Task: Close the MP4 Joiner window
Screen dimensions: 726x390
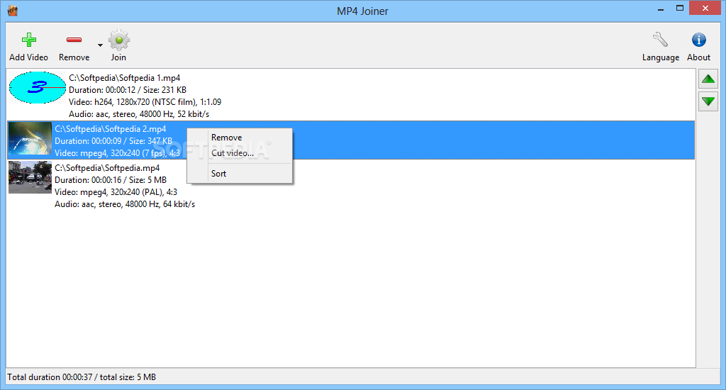Action: (x=705, y=9)
